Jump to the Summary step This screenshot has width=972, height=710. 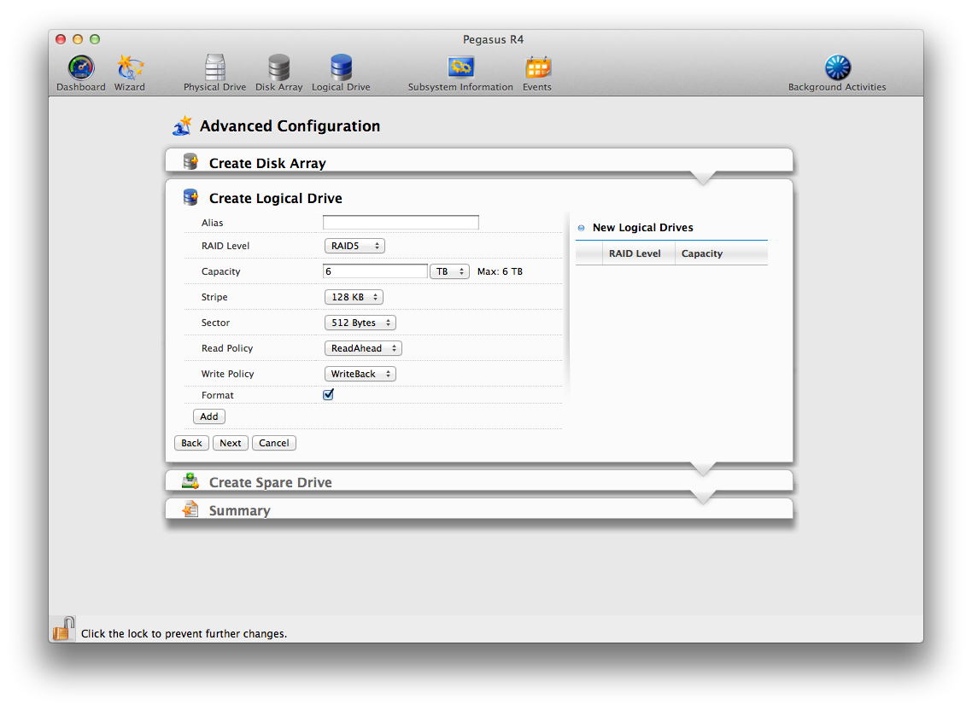pyautogui.click(x=239, y=510)
